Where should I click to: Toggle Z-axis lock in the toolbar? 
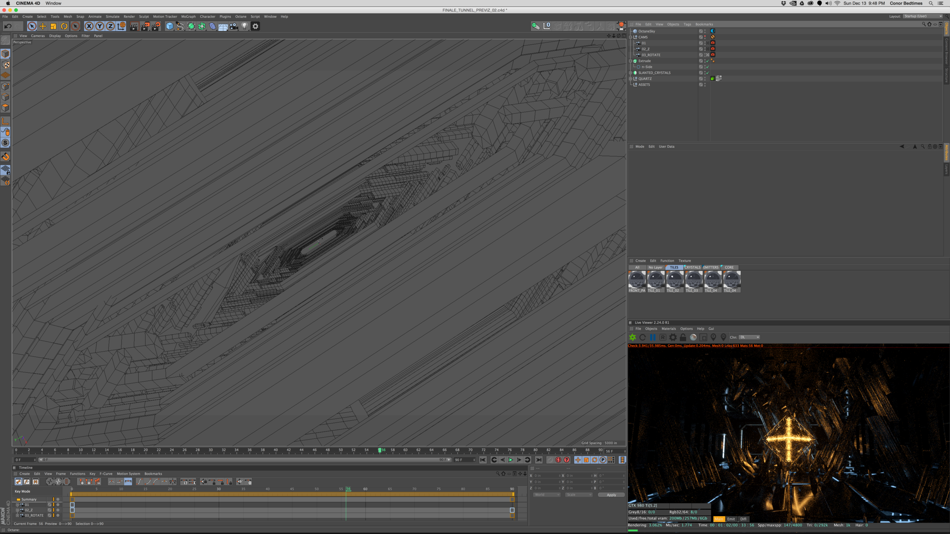[x=110, y=26]
